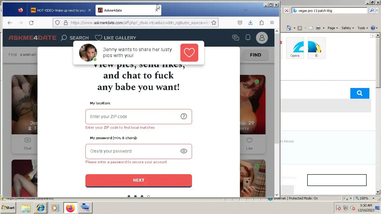
Task: Reload the page in Firefox
Action: [31, 23]
